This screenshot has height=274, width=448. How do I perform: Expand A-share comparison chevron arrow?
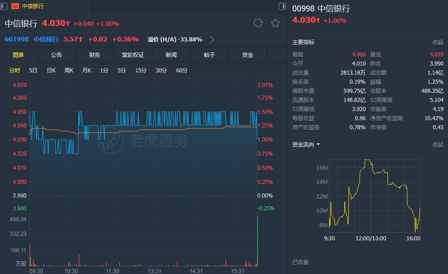pyautogui.click(x=212, y=40)
